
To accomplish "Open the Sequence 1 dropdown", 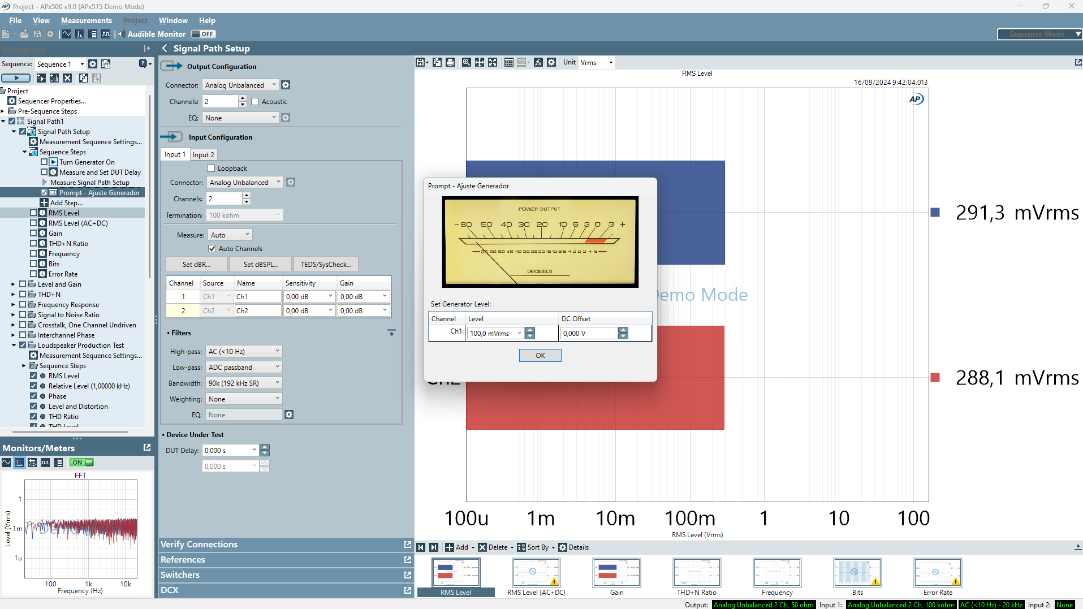I will click(x=61, y=64).
